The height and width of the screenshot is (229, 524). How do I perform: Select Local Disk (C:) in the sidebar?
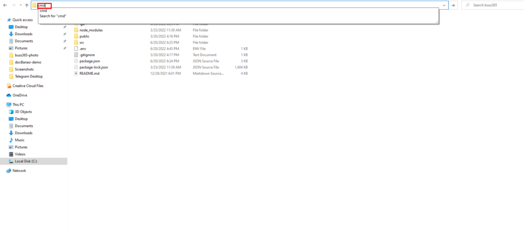[26, 161]
